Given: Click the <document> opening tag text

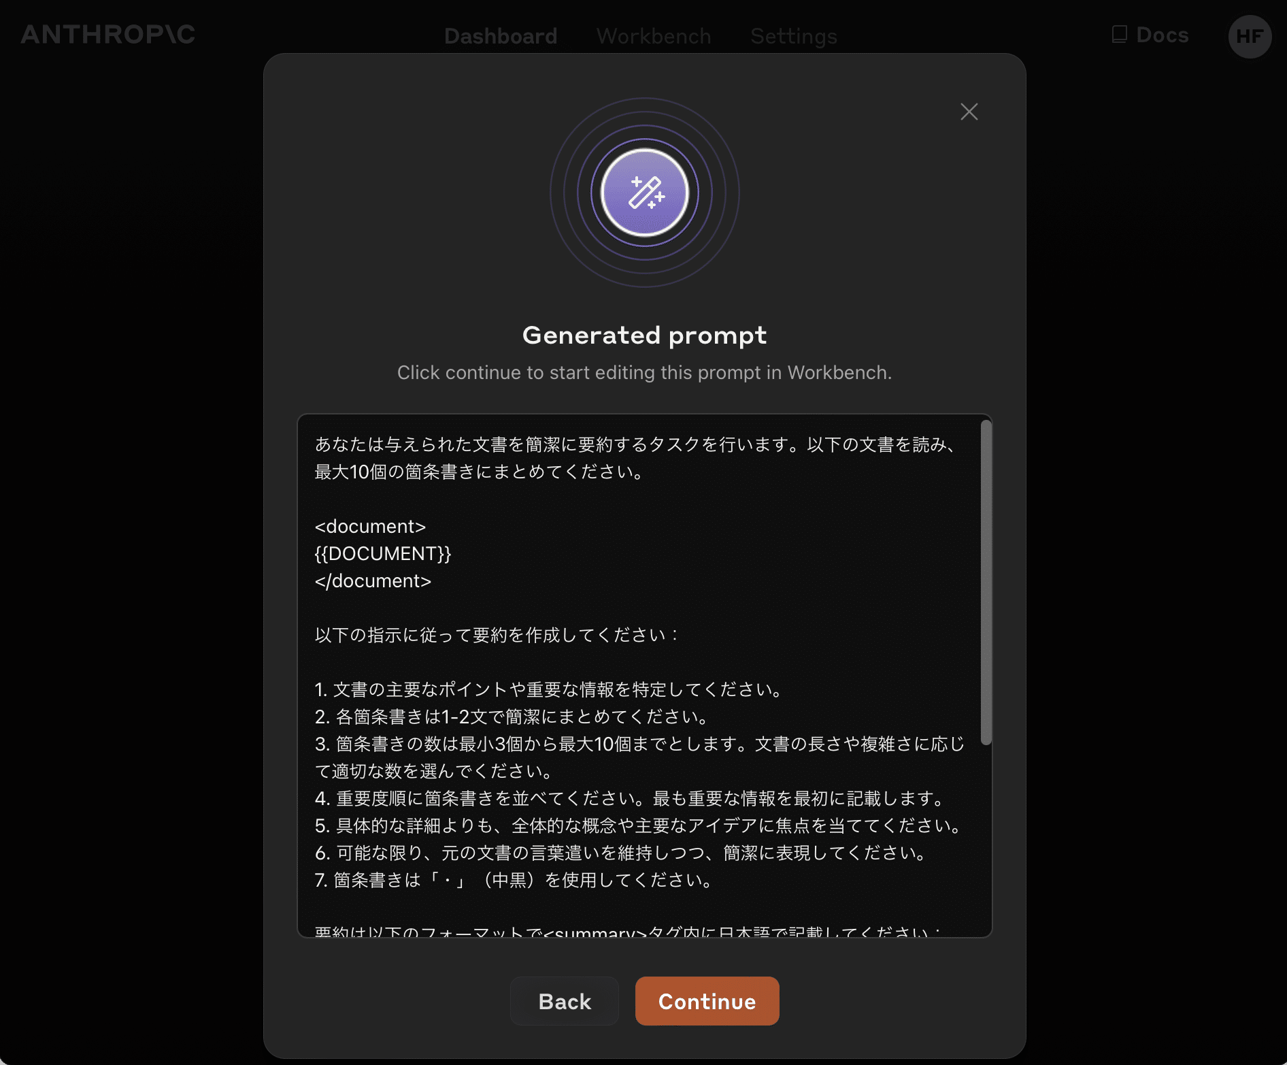Looking at the screenshot, I should click(369, 526).
